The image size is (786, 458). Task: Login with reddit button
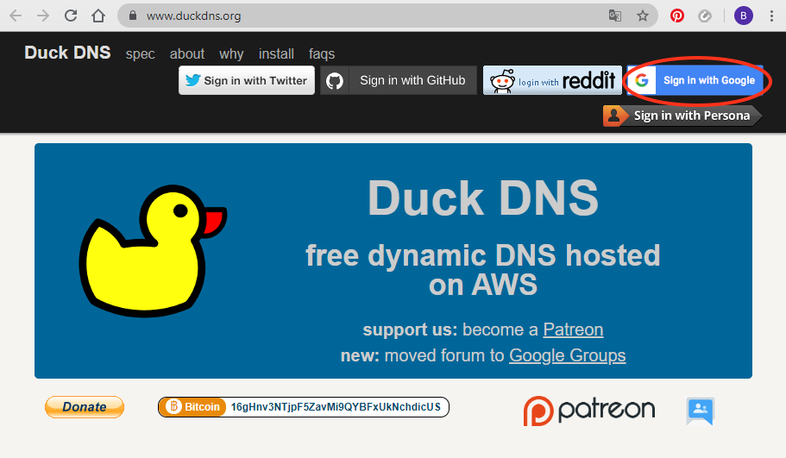552,80
